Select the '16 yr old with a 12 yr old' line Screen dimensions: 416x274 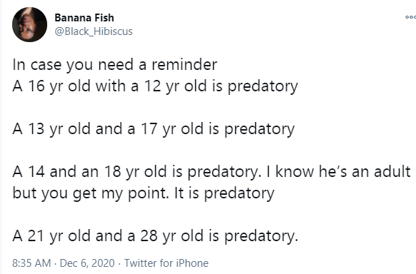tap(155, 86)
